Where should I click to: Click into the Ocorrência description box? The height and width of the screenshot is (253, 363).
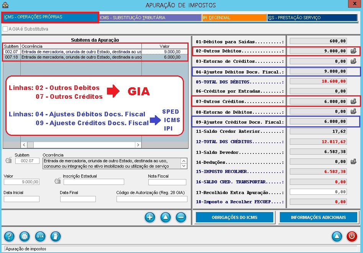(x=112, y=163)
